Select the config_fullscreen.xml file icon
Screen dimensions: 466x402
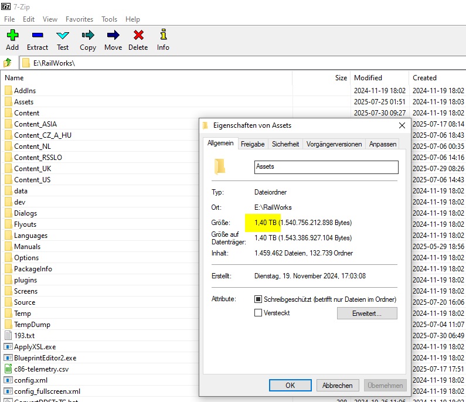tap(8, 391)
